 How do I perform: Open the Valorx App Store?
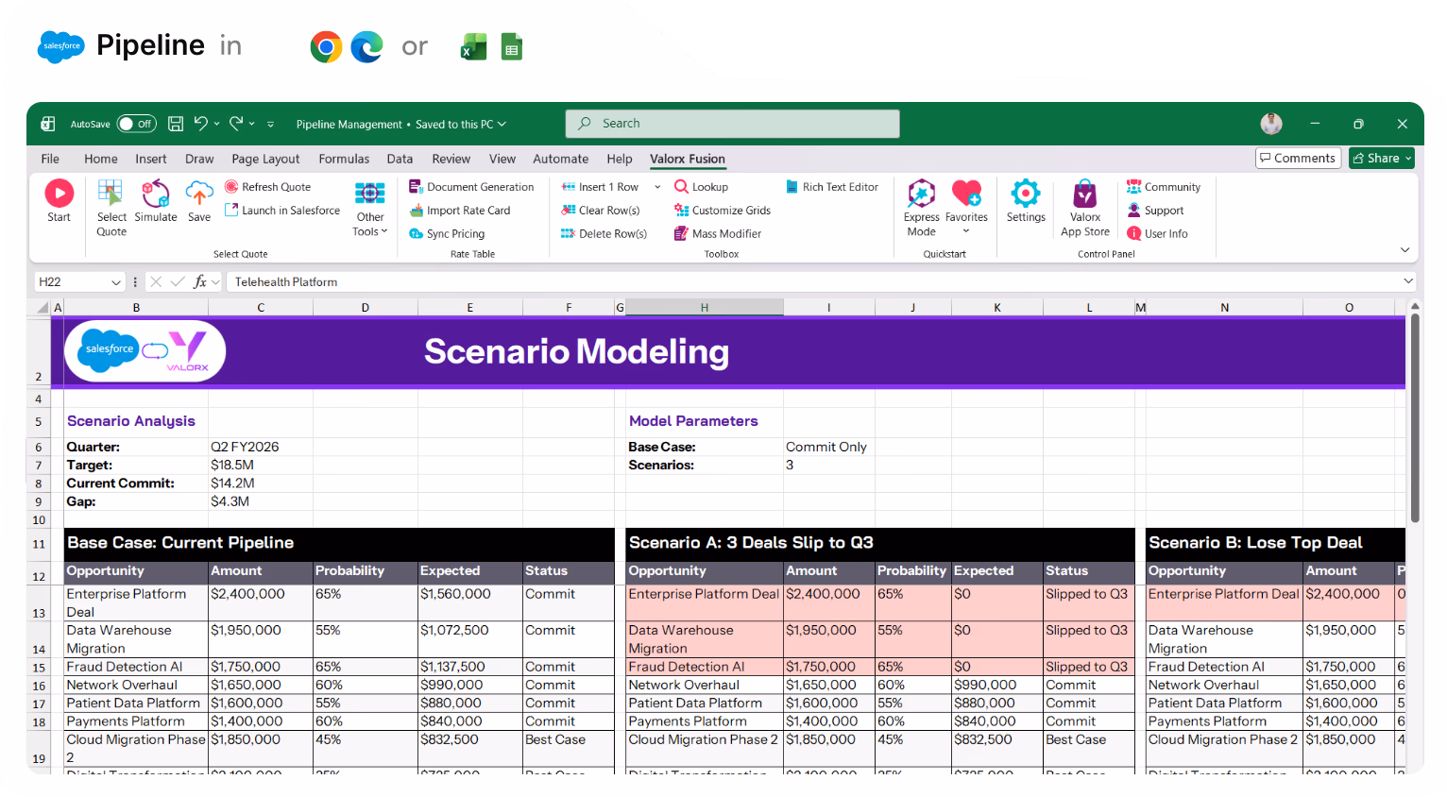point(1084,206)
